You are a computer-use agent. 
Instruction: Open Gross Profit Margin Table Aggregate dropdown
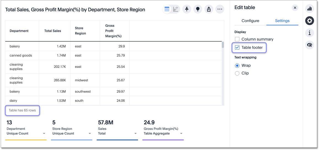(181, 133)
